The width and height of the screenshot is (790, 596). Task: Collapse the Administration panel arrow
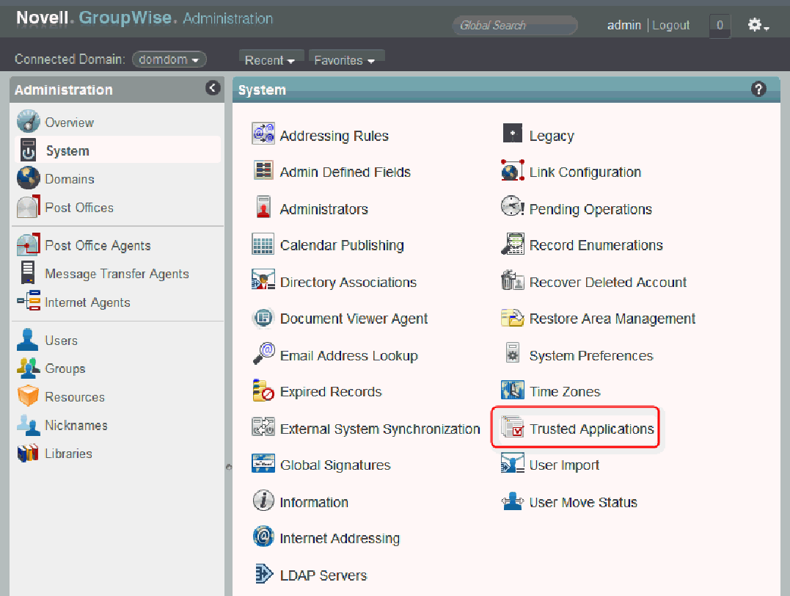click(x=213, y=88)
